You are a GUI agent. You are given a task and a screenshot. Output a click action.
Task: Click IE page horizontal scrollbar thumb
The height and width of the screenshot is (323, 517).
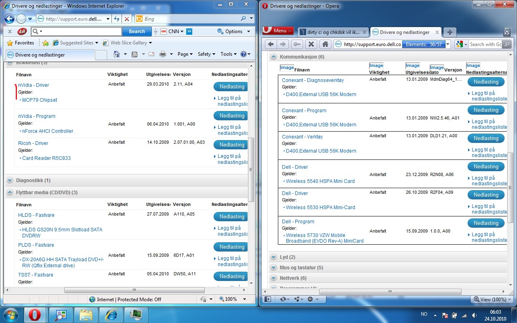click(134, 290)
